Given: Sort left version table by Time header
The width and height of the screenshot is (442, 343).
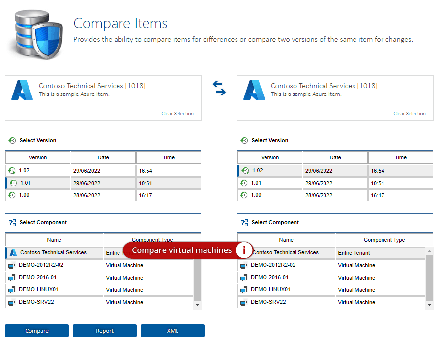Looking at the screenshot, I should [169, 157].
